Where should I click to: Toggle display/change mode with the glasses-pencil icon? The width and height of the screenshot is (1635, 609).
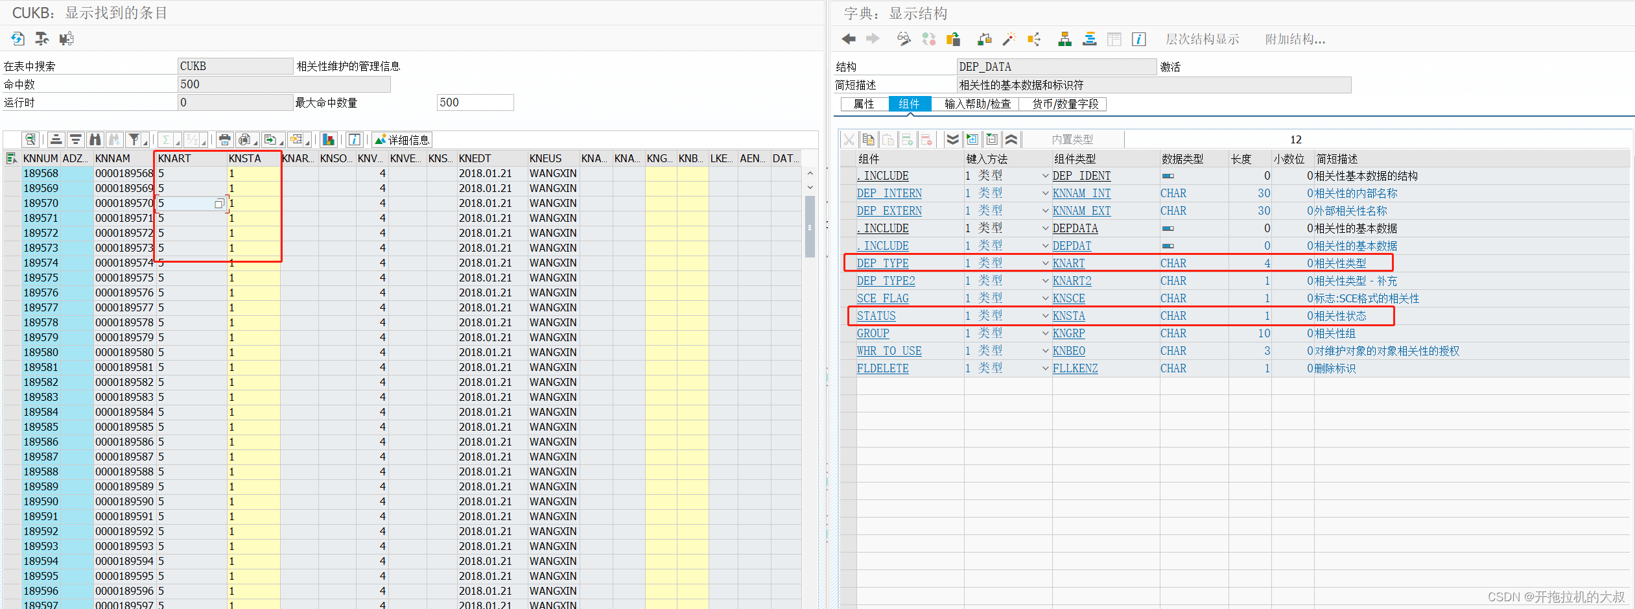coord(902,39)
